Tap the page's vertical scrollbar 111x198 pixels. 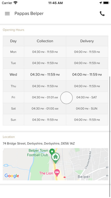click(110, 136)
